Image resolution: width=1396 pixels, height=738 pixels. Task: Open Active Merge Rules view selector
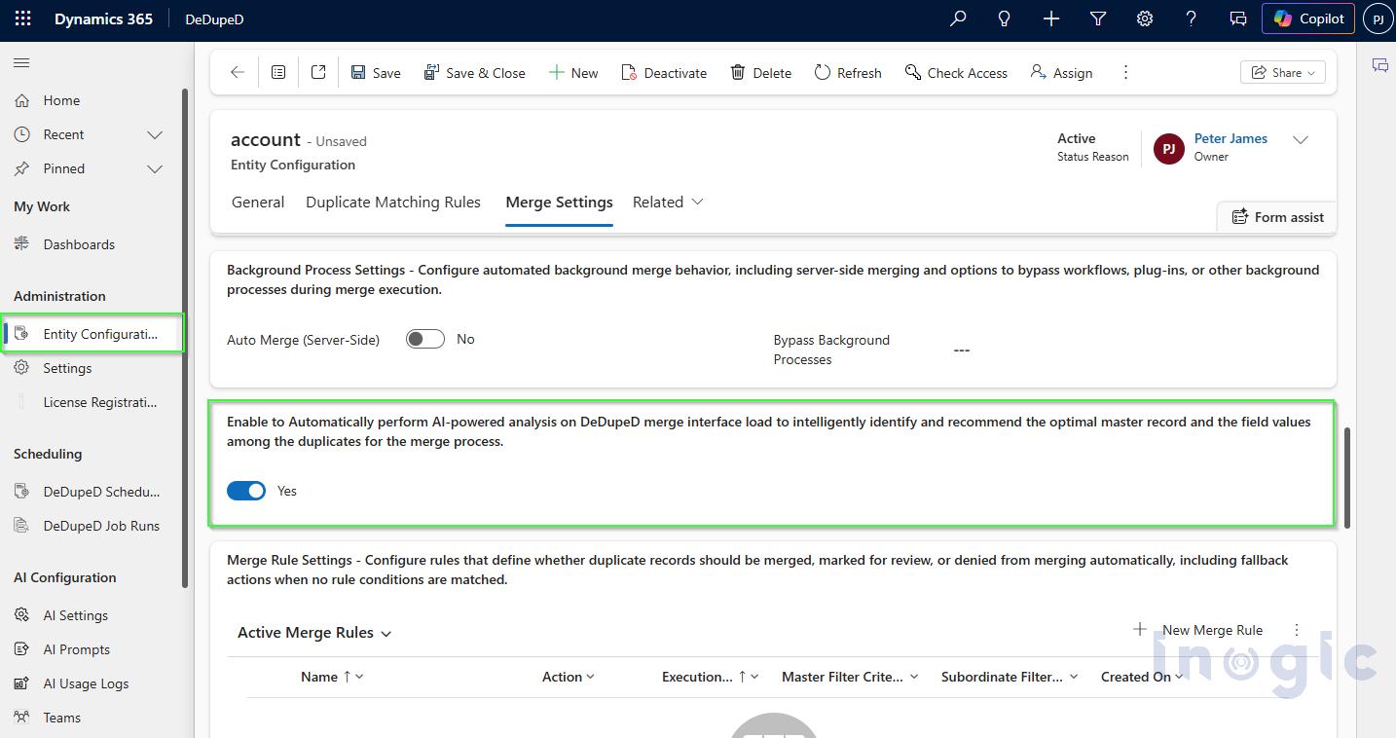(314, 633)
